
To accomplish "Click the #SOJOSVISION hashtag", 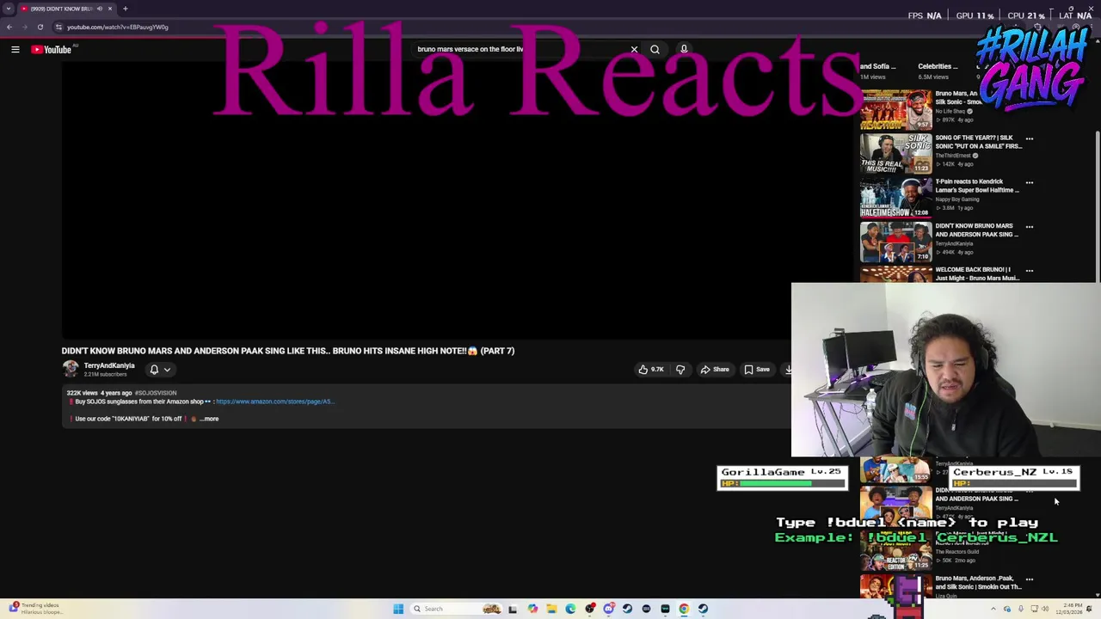I will (156, 393).
